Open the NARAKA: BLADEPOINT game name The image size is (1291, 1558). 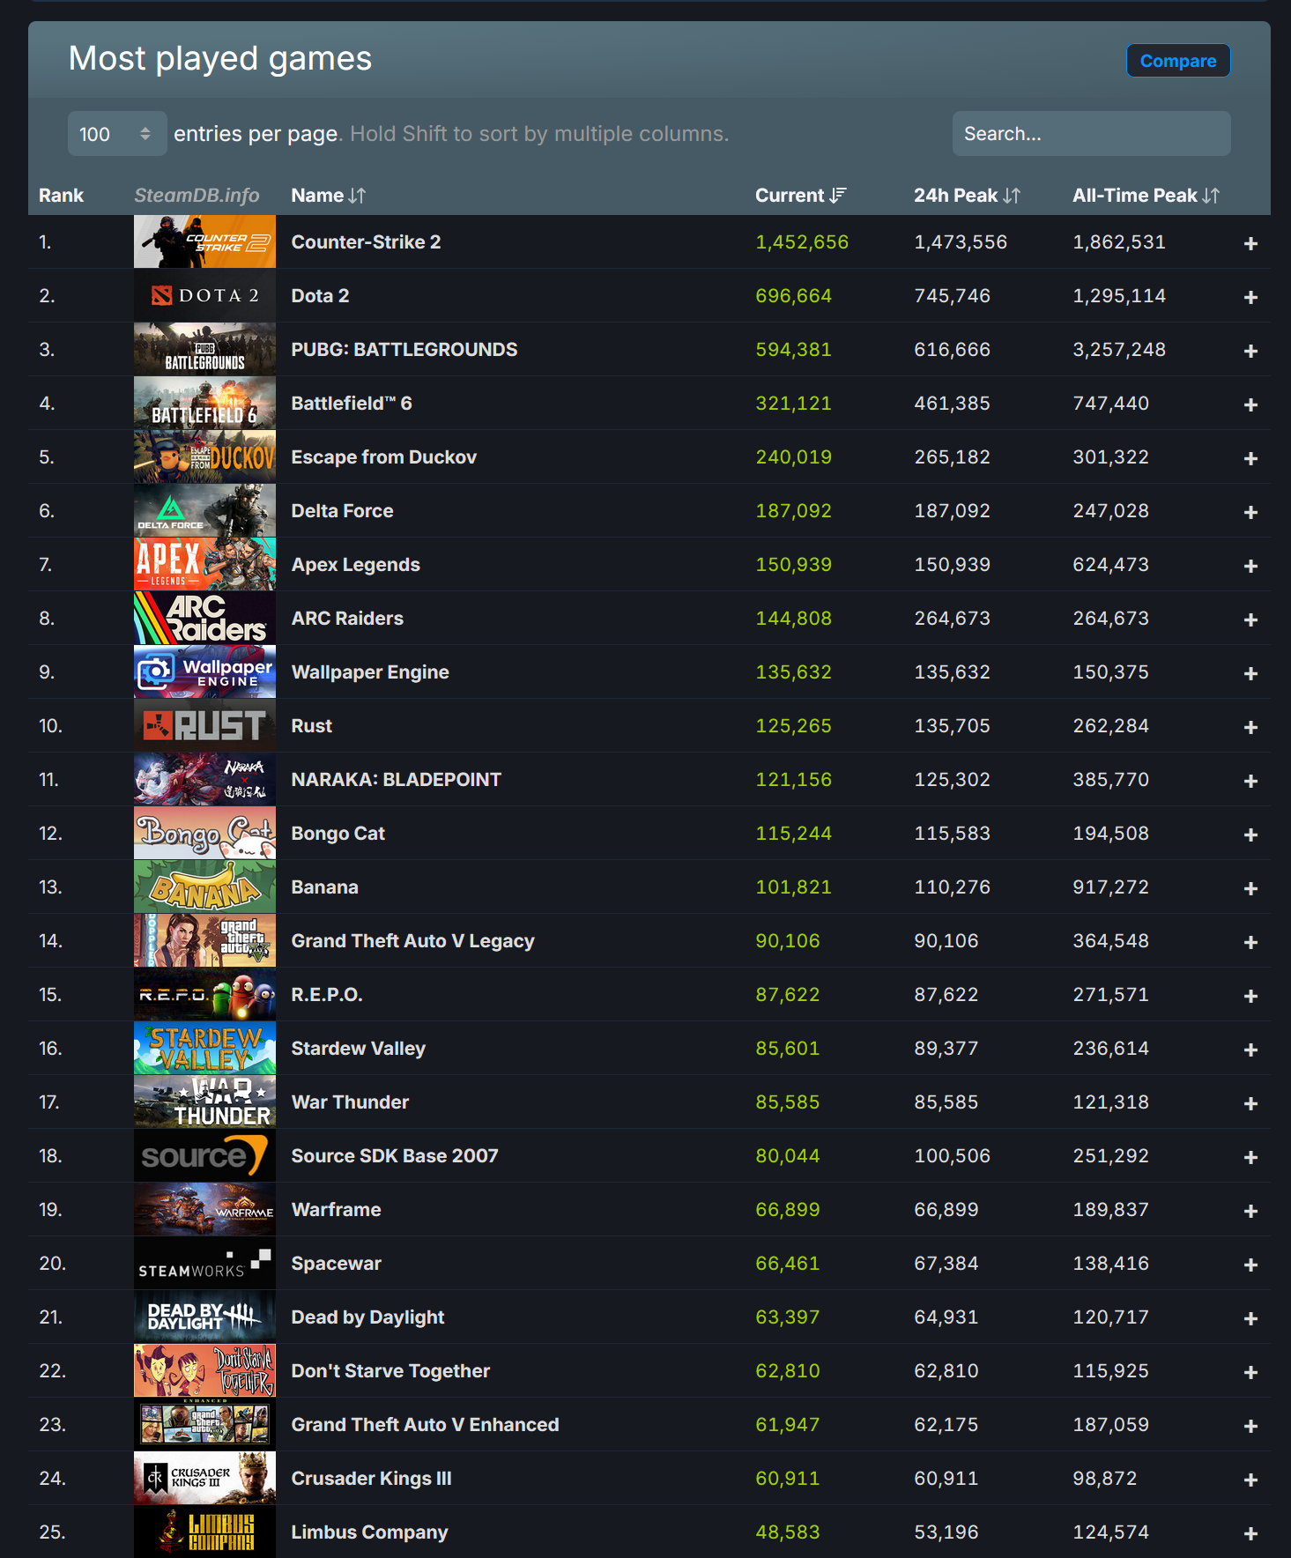pyautogui.click(x=396, y=779)
